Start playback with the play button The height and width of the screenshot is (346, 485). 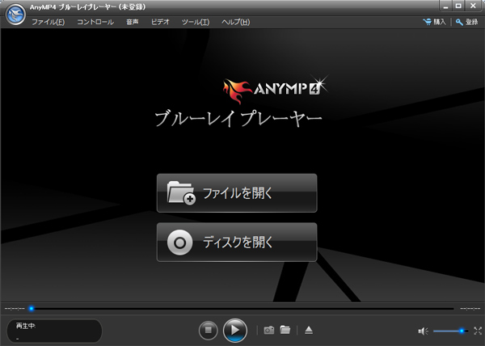(x=235, y=330)
